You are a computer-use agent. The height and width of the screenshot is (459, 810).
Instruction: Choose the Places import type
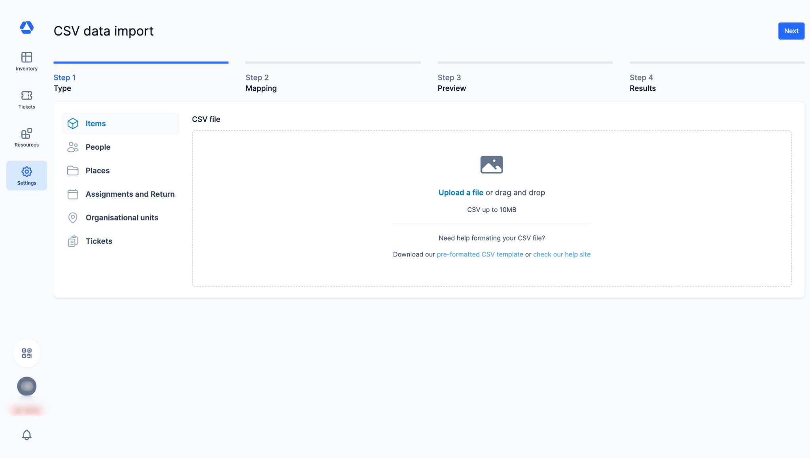97,171
